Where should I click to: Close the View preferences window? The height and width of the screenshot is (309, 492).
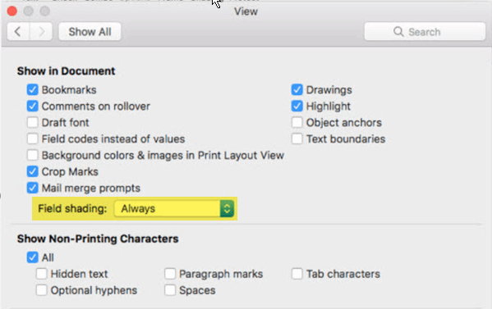point(12,11)
